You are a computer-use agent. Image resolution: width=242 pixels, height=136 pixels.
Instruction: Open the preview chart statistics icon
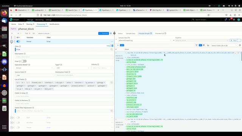click(208, 45)
